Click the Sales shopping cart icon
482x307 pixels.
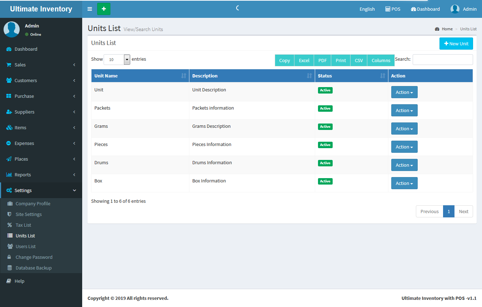pyautogui.click(x=9, y=65)
